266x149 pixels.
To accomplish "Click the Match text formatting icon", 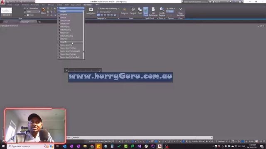I will [43, 11].
